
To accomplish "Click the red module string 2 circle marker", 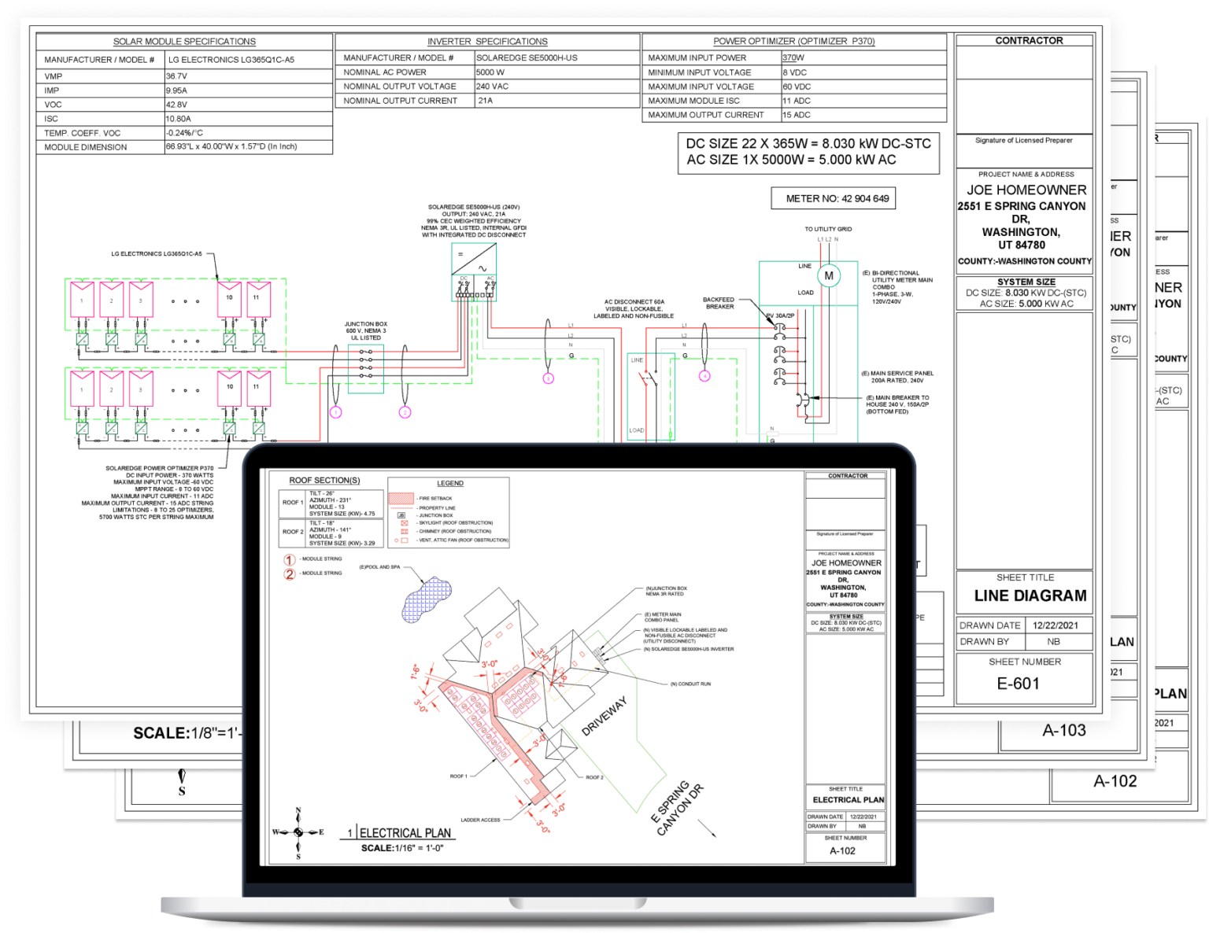I will (x=290, y=573).
